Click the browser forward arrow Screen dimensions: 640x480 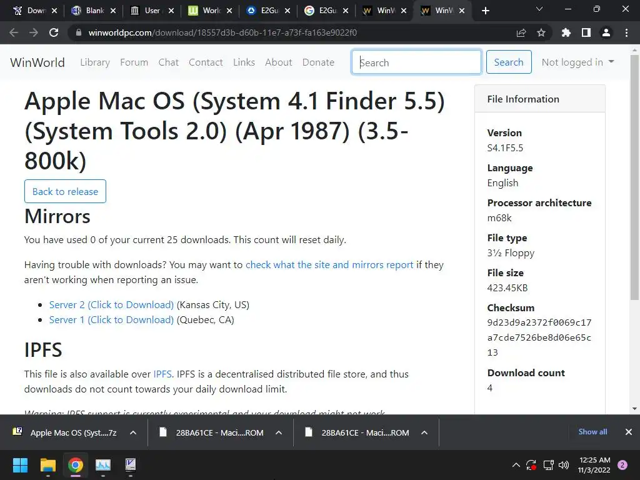(34, 32)
